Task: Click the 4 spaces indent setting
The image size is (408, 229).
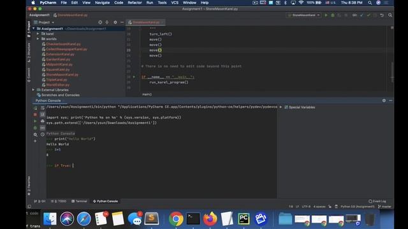Action: coord(319,207)
